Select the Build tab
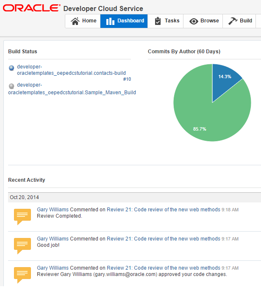Image resolution: width=261 pixels, height=287 pixels. tap(239, 21)
